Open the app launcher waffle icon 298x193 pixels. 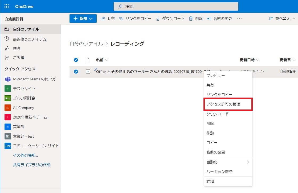7,6
